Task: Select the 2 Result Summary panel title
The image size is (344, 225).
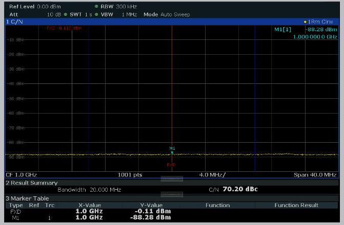Action: (31, 183)
